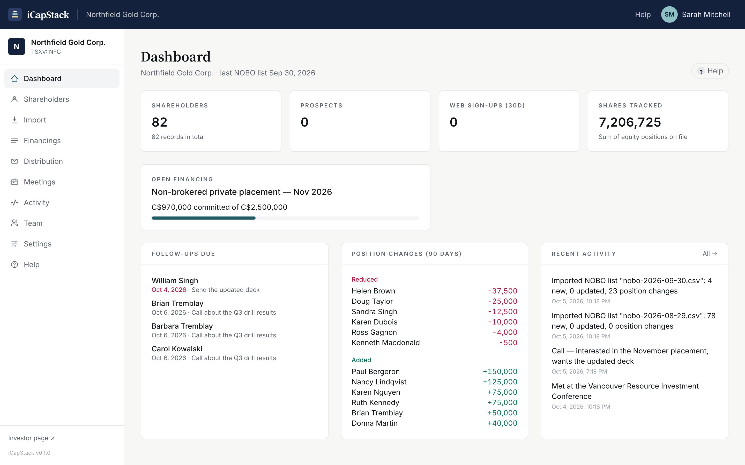Open the Activity page
745x465 pixels.
[62, 202]
